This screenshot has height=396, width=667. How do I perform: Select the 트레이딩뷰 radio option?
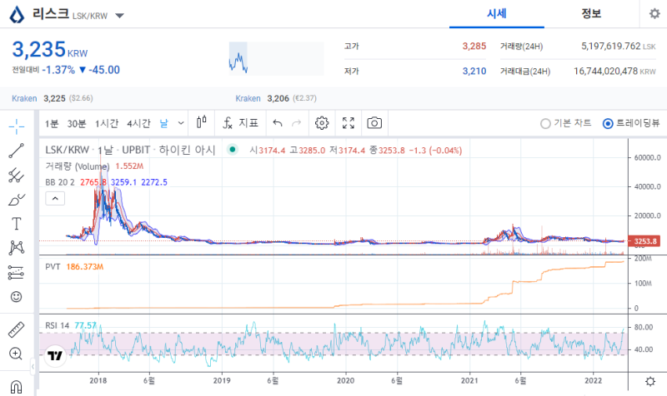point(631,123)
